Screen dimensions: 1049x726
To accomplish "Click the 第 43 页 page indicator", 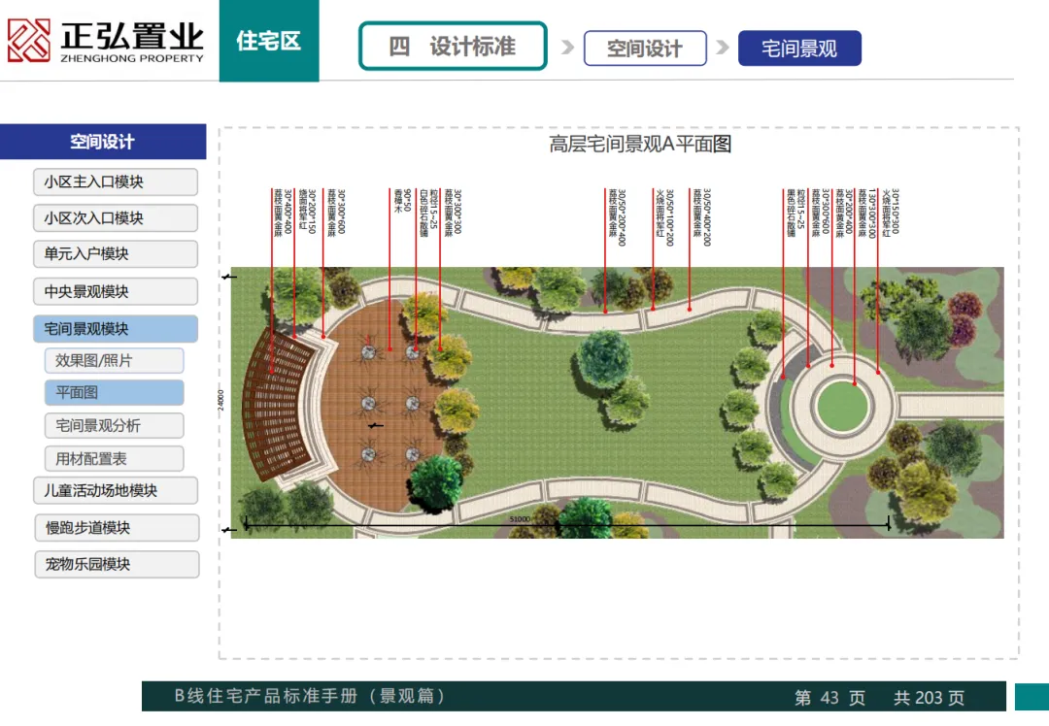I will point(829,698).
